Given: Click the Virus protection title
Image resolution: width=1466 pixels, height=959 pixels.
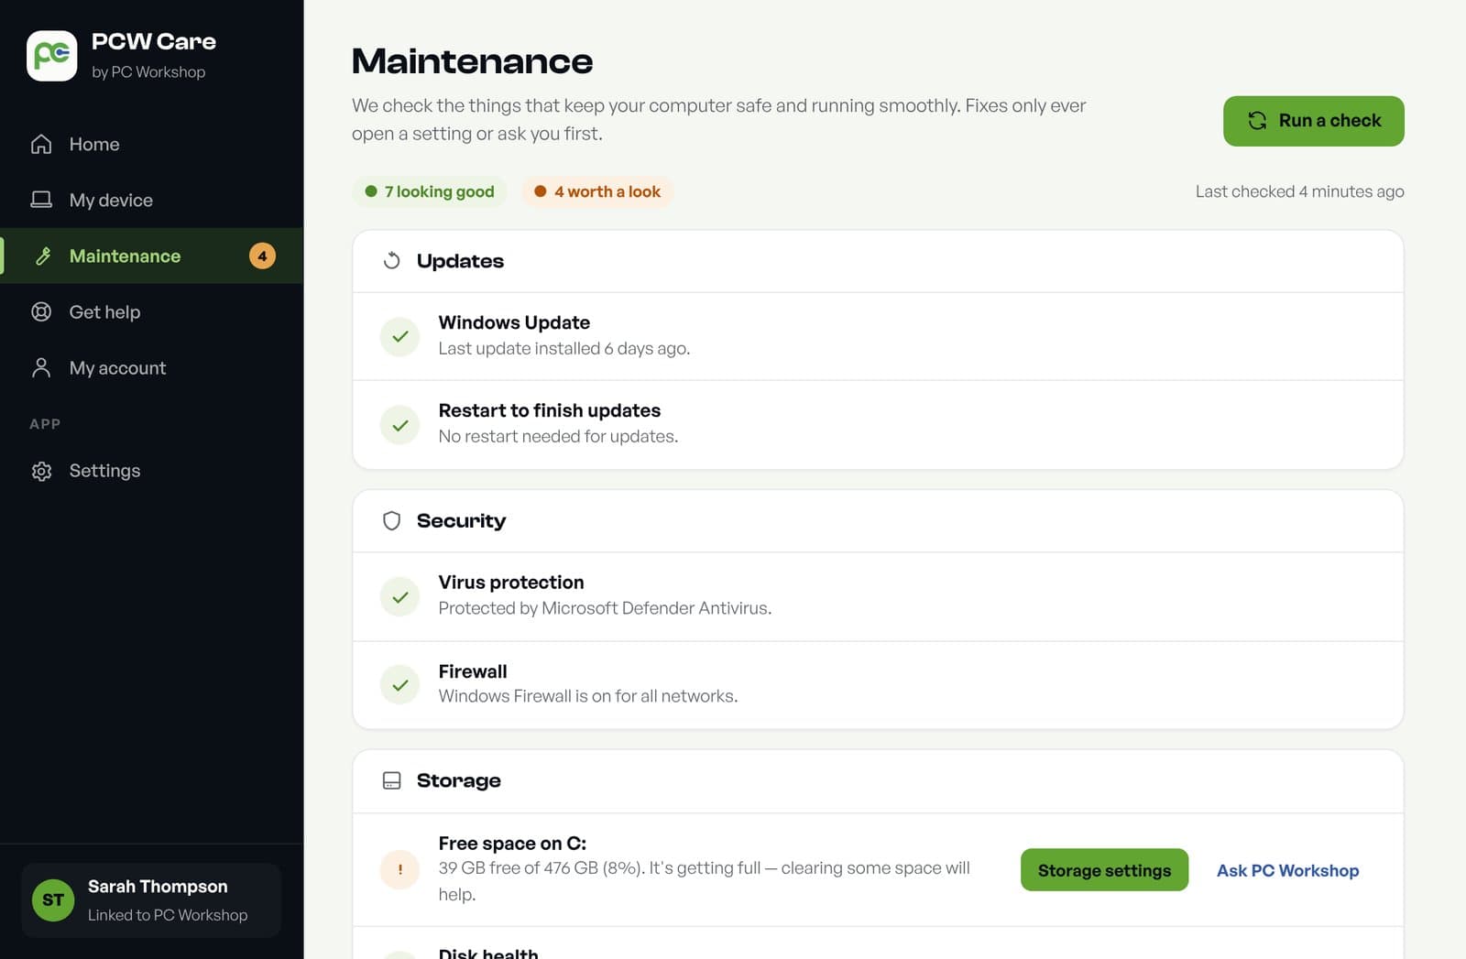Looking at the screenshot, I should [x=511, y=583].
